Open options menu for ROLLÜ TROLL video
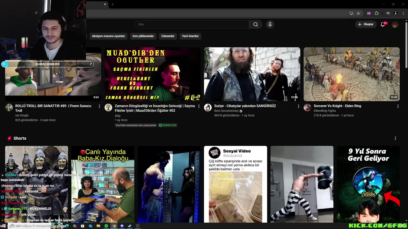Viewport: 408px width, 229px height. coord(99,106)
